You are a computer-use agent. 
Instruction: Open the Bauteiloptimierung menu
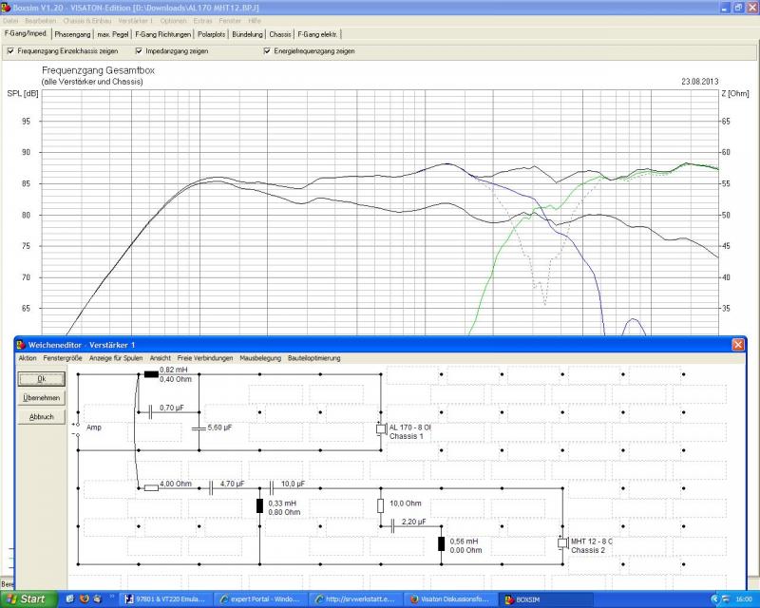pyautogui.click(x=313, y=358)
